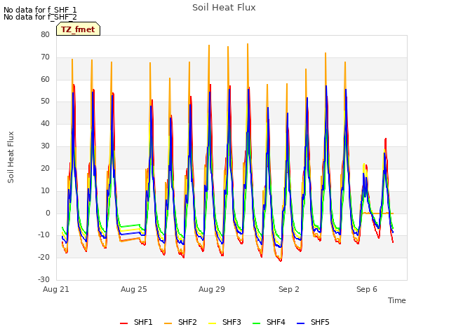Click the Aug 29 x-axis label
This screenshot has height=336, width=449.
212,289
